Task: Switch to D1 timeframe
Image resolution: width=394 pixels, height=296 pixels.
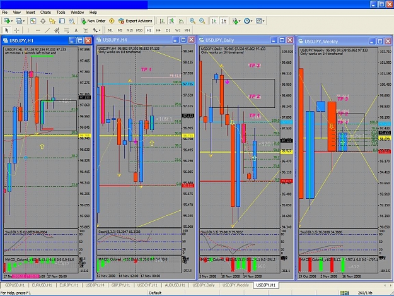Action: (168, 30)
